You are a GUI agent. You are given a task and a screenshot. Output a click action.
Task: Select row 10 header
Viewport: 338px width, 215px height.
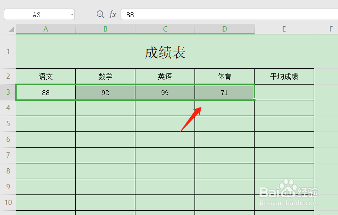[8, 203]
